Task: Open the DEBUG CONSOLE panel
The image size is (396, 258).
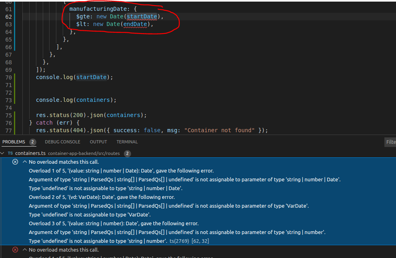Action: click(62, 141)
